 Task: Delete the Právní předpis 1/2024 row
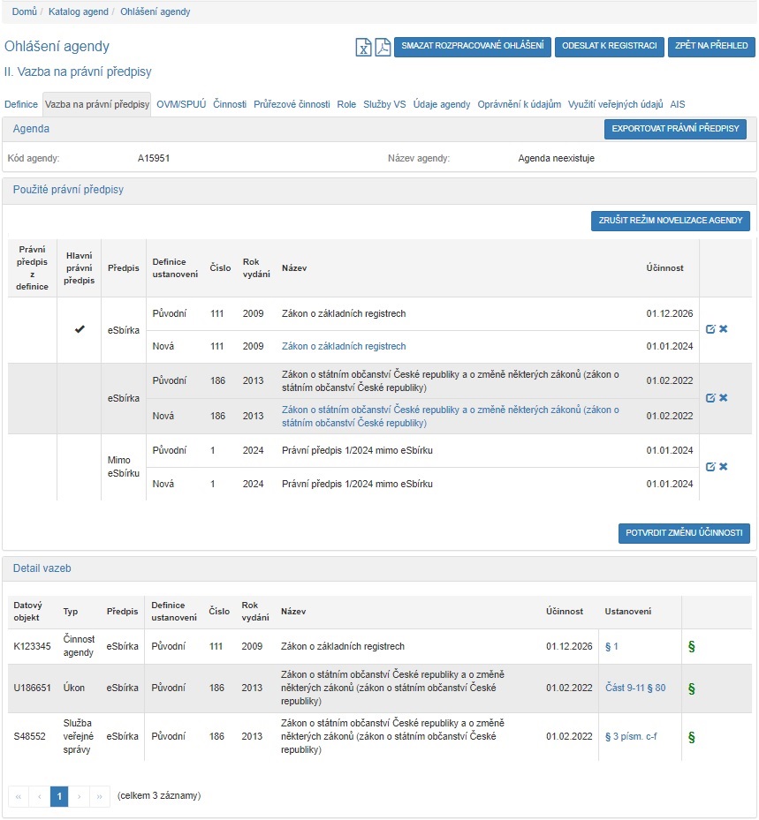tap(724, 467)
